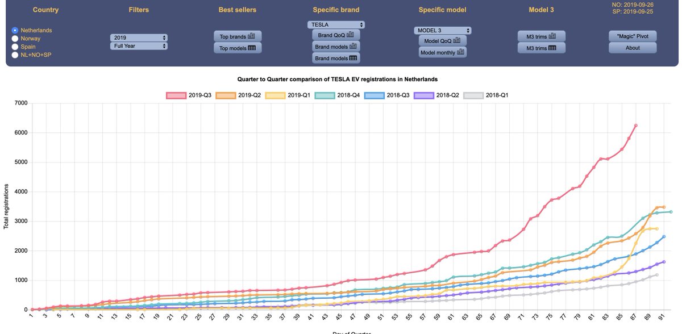Open the TESLA brand dropdown
The image size is (682, 334).
click(x=336, y=25)
